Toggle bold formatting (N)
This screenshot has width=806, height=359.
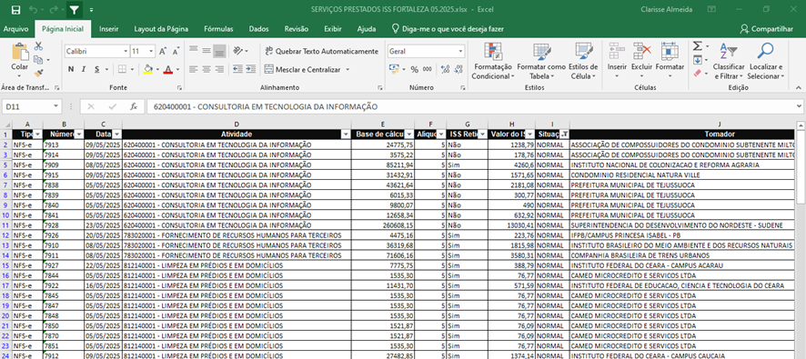71,69
